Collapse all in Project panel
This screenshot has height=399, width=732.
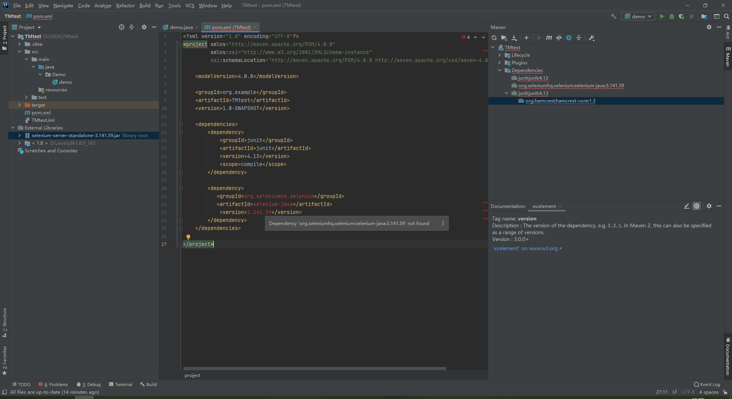[x=132, y=27]
